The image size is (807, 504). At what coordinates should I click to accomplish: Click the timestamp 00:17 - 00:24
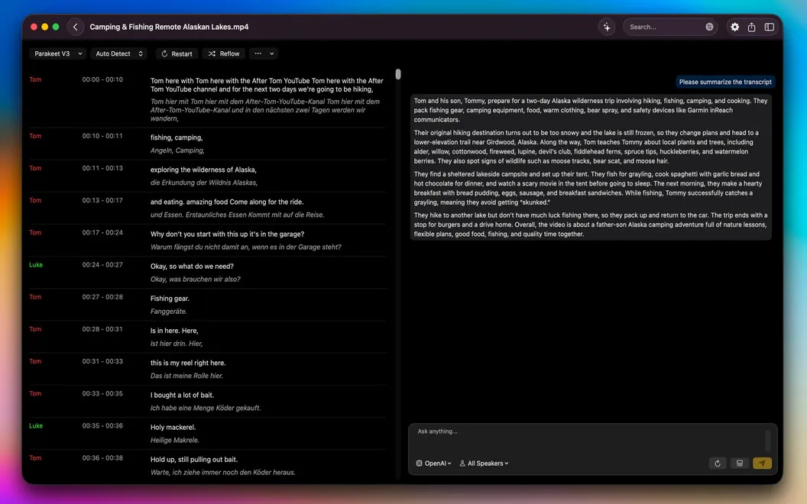tap(102, 232)
